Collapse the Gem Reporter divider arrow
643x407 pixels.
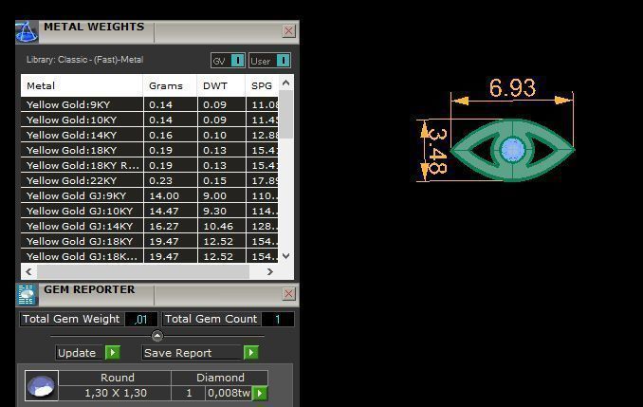157,336
